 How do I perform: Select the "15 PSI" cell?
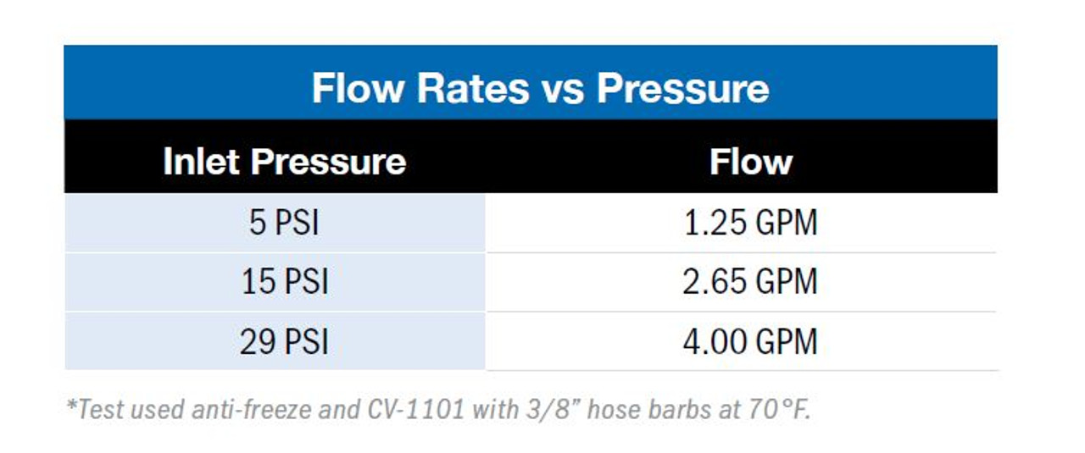(x=285, y=282)
